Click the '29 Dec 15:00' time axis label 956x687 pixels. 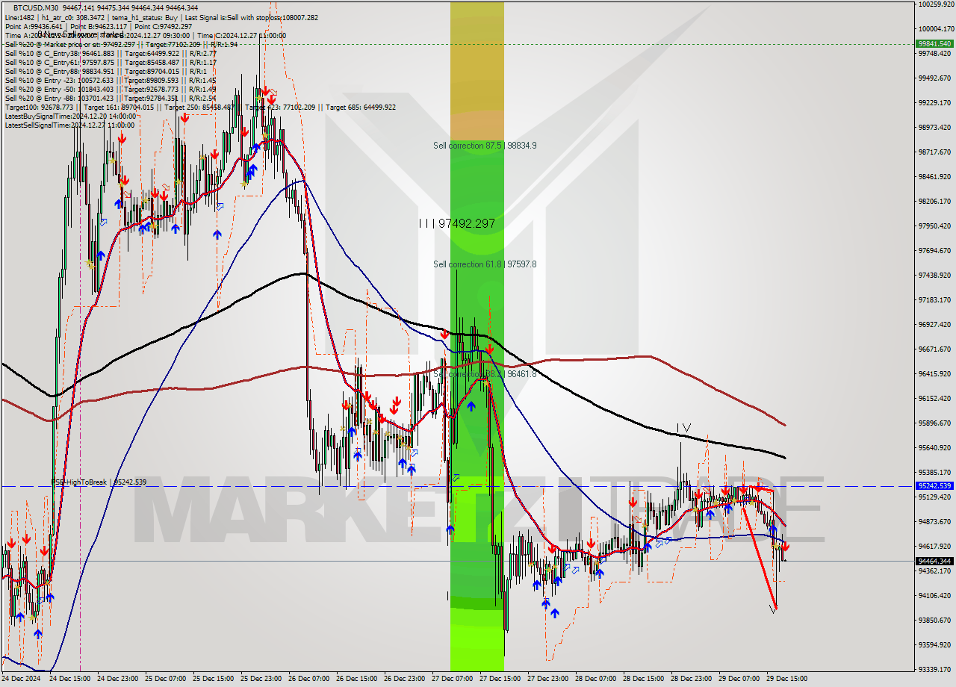(x=786, y=679)
